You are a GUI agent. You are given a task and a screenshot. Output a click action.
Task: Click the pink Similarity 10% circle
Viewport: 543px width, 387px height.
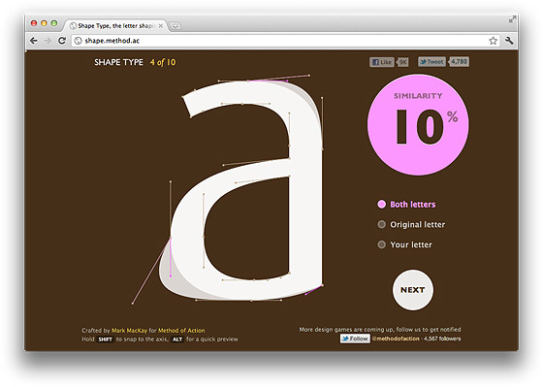coord(418,125)
